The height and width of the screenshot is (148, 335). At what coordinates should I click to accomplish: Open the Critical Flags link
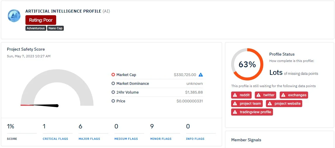tap(55, 139)
